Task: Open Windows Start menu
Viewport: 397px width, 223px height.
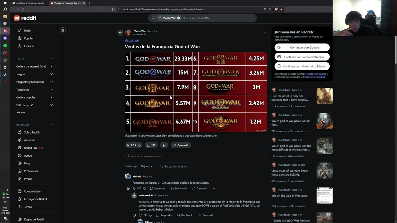Action: point(5,3)
